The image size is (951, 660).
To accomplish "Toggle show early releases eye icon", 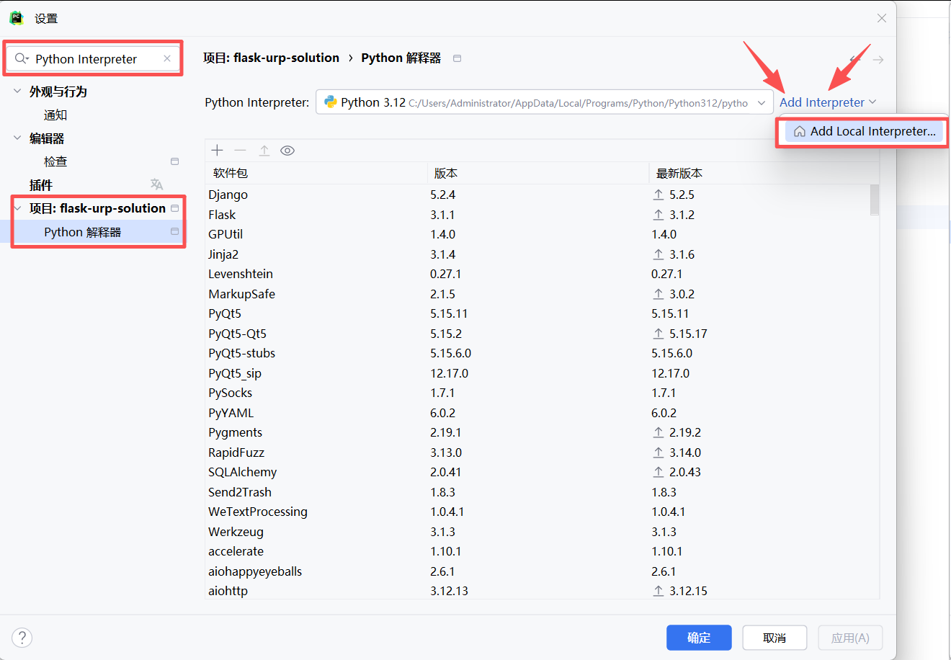I will [x=287, y=150].
